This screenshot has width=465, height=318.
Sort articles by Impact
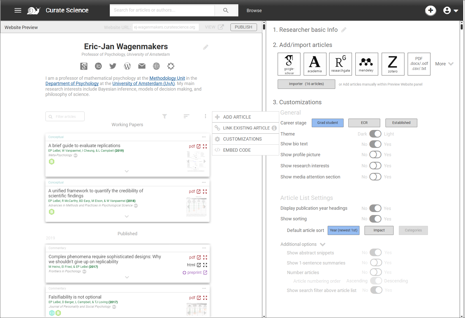click(x=379, y=230)
